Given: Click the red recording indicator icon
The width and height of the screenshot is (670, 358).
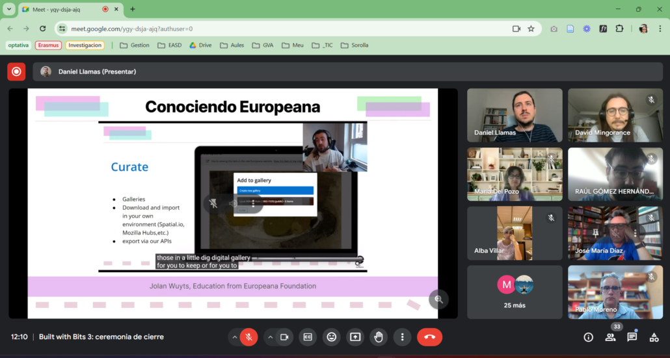Looking at the screenshot, I should pos(16,71).
